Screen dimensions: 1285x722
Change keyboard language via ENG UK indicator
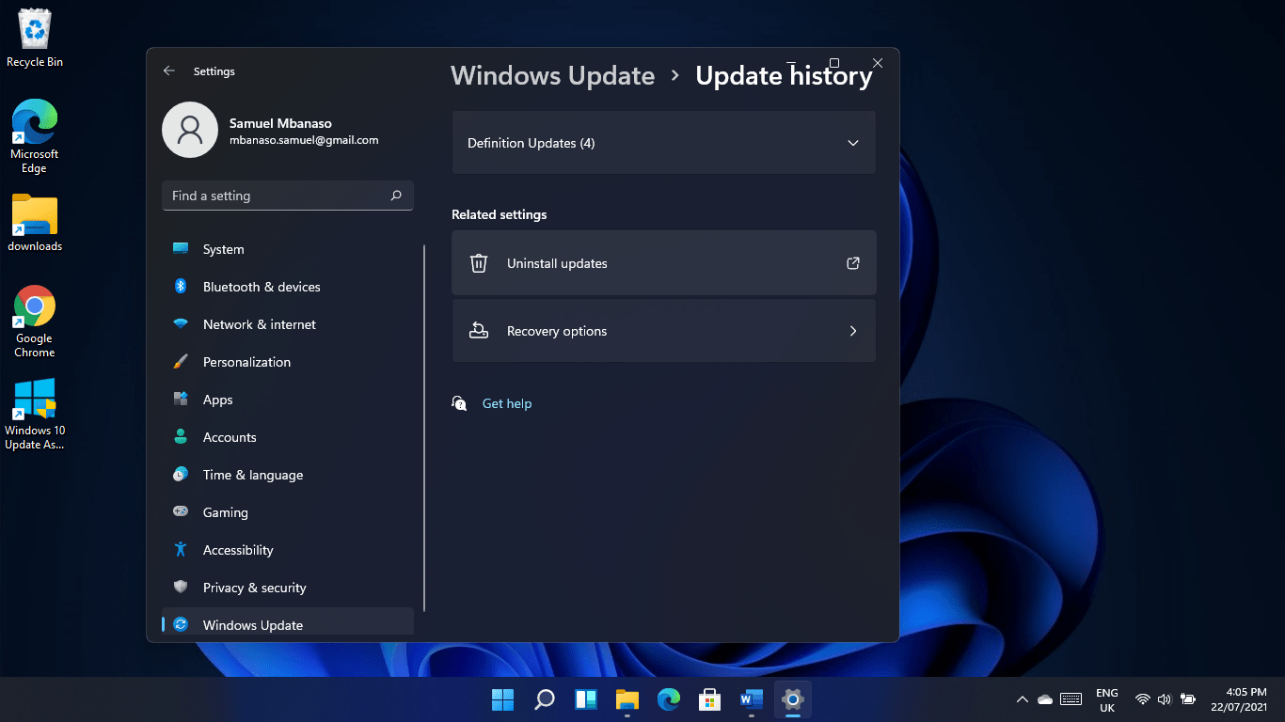click(x=1106, y=699)
